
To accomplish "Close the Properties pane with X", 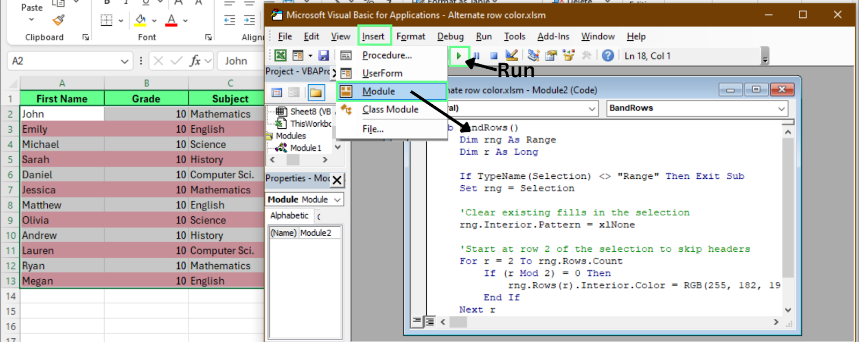I will click(x=337, y=180).
